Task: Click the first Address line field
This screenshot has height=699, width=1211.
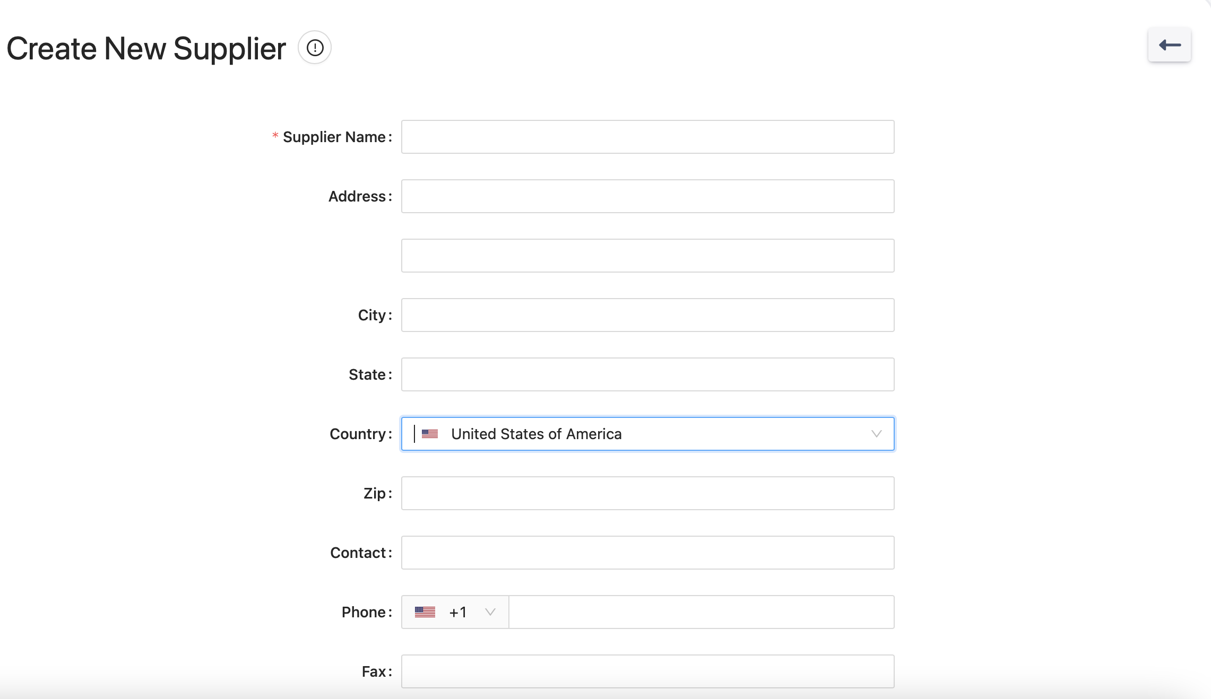Action: 647,196
